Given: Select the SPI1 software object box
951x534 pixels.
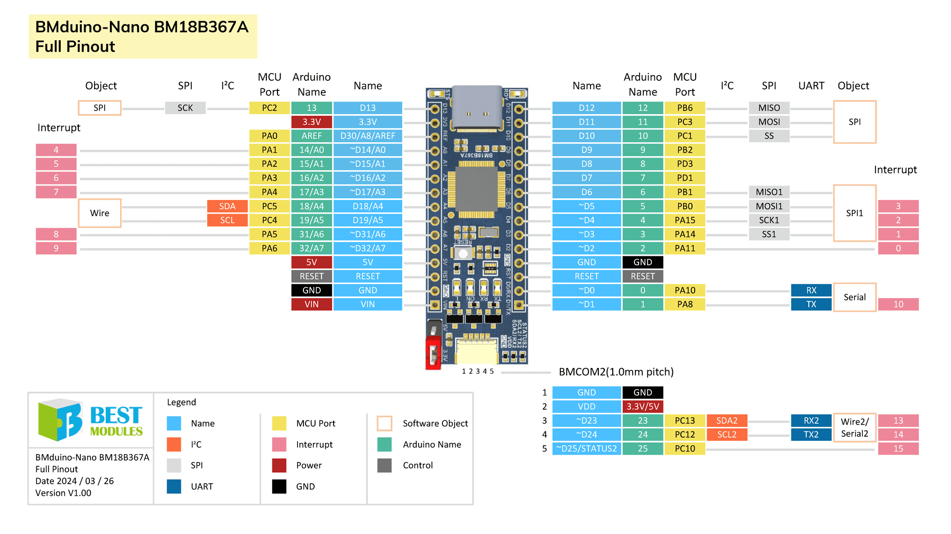Looking at the screenshot, I should tap(854, 213).
